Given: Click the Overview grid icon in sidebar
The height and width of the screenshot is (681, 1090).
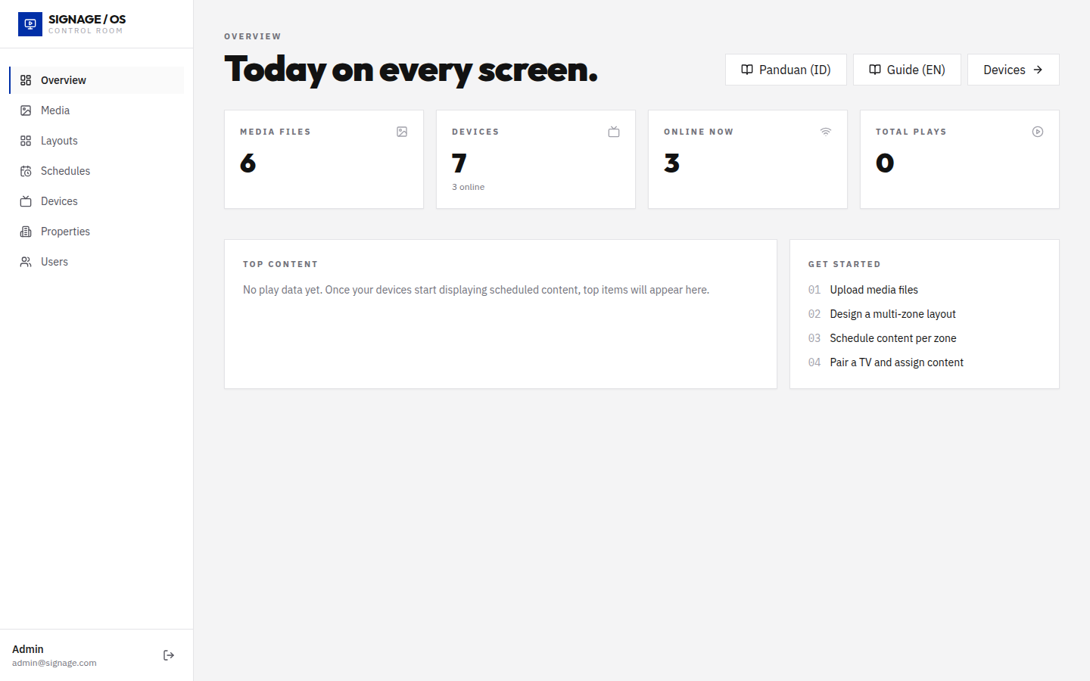Looking at the screenshot, I should pyautogui.click(x=26, y=80).
